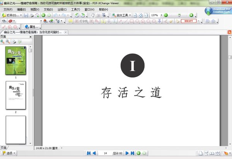
Task: Zoom in on page thumbnails in the panel
Action: 3,41
